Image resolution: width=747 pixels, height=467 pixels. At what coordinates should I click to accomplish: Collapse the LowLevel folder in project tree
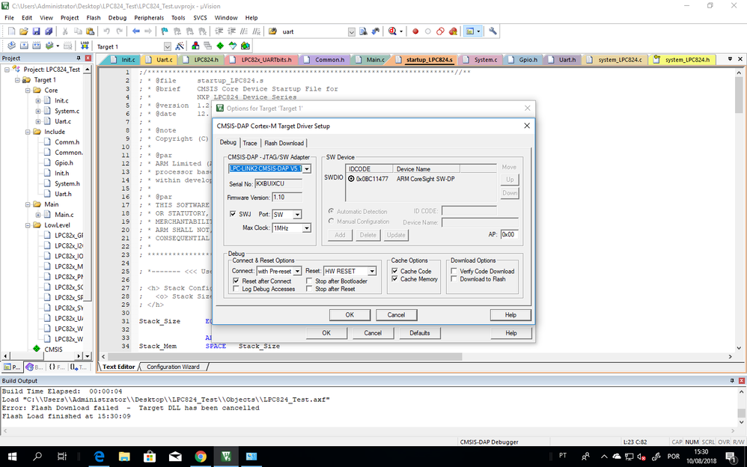click(28, 225)
